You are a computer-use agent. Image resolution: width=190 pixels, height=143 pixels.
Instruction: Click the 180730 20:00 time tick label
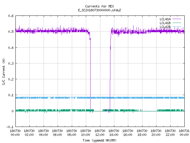coord(156,133)
